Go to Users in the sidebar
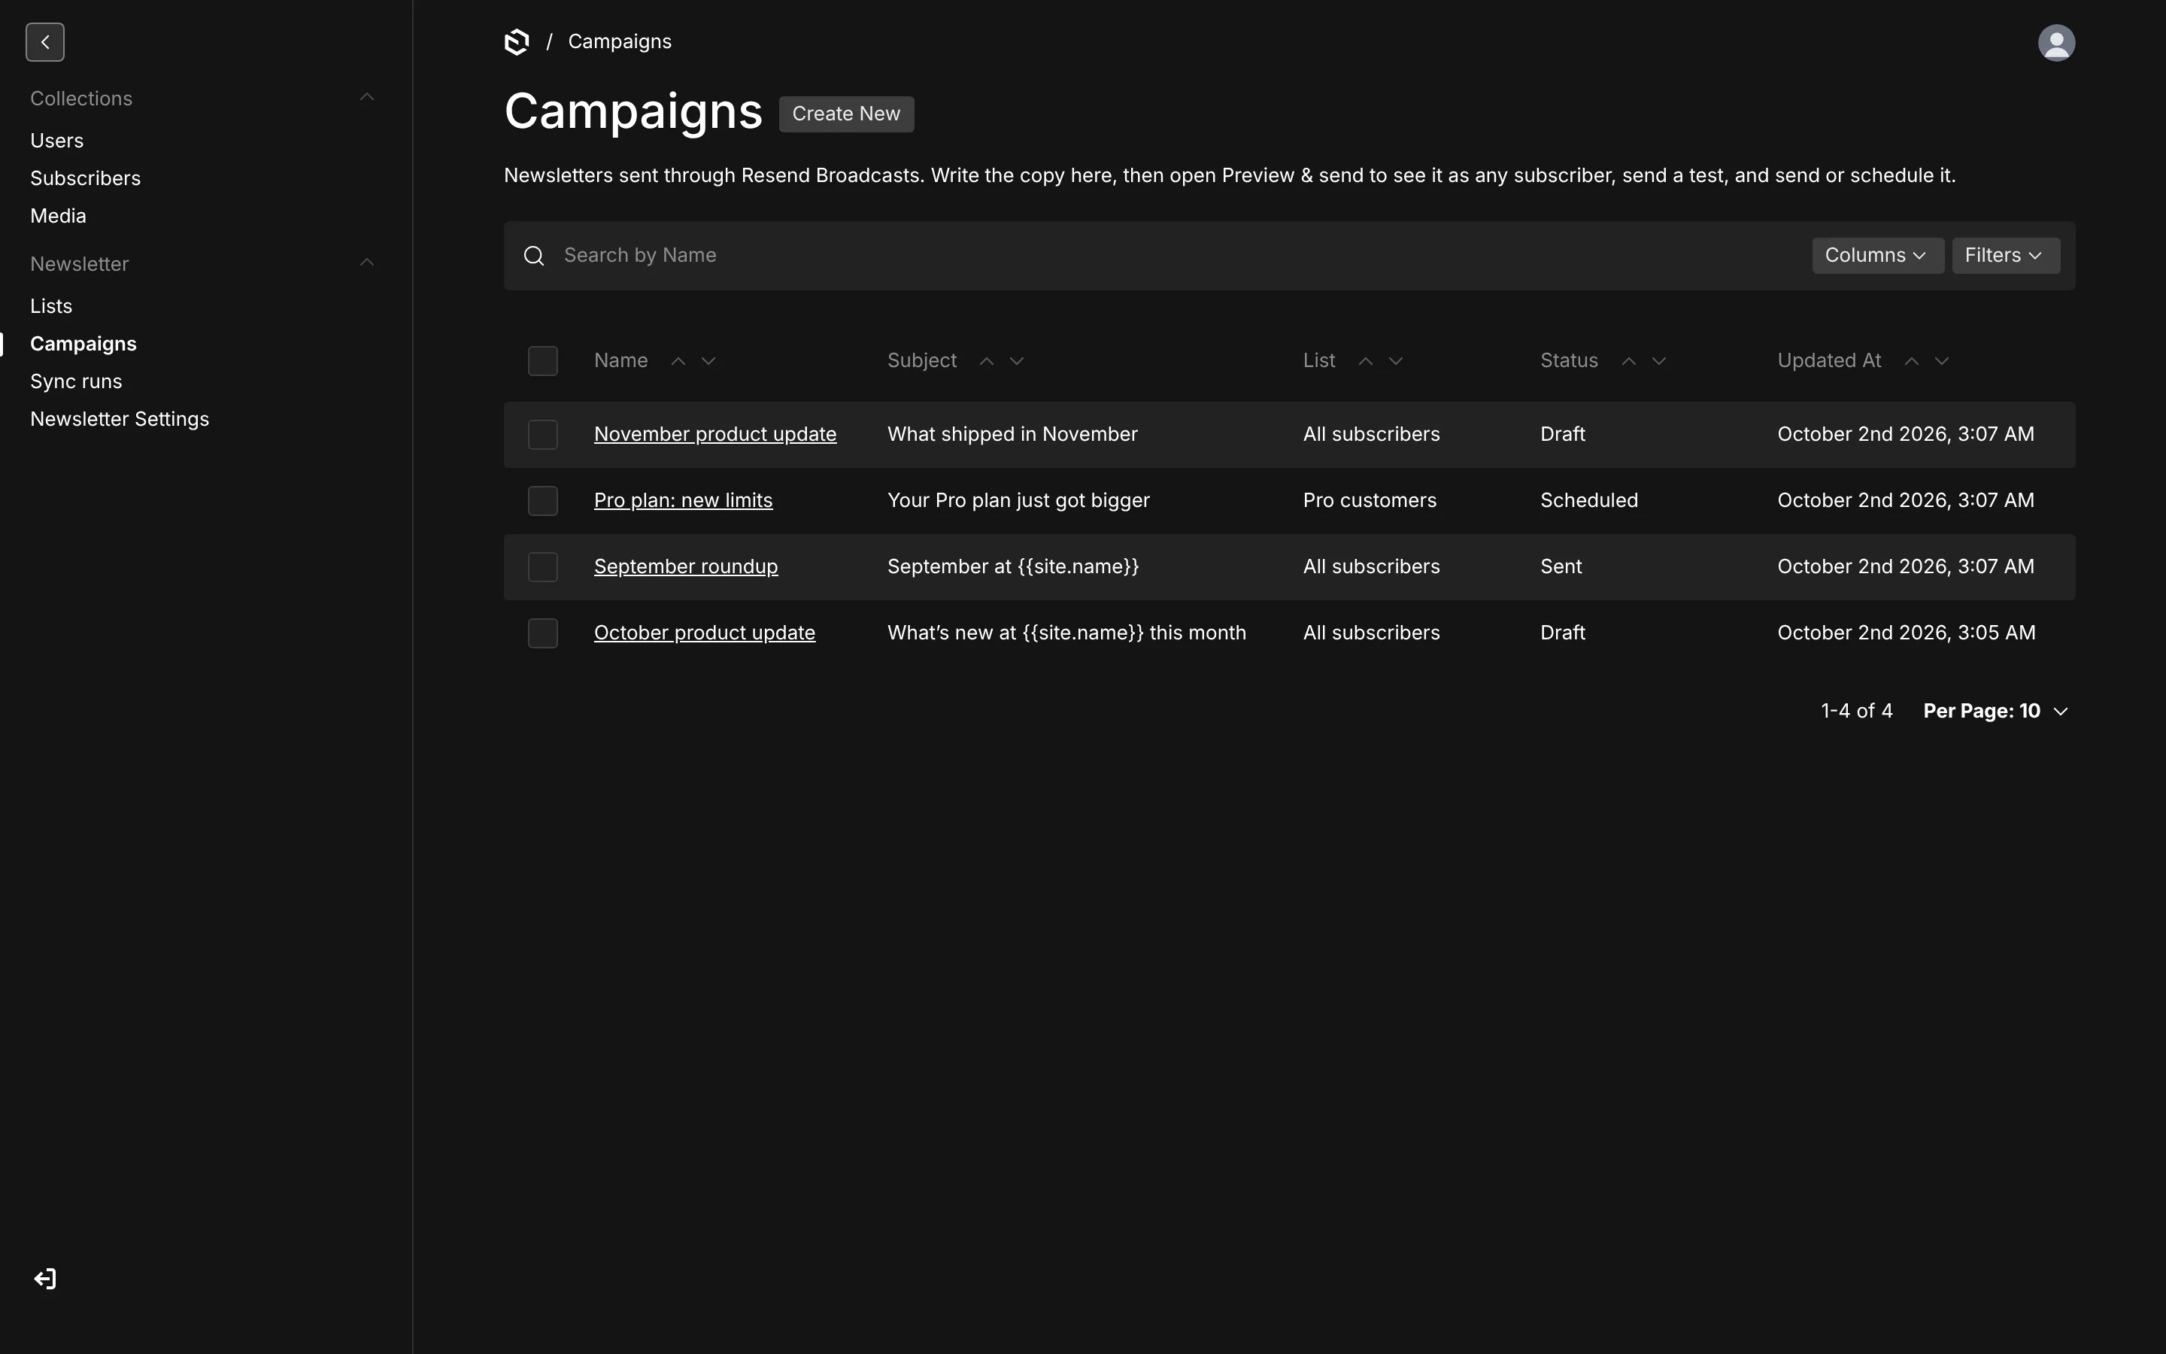The height and width of the screenshot is (1354, 2166). pos(56,141)
